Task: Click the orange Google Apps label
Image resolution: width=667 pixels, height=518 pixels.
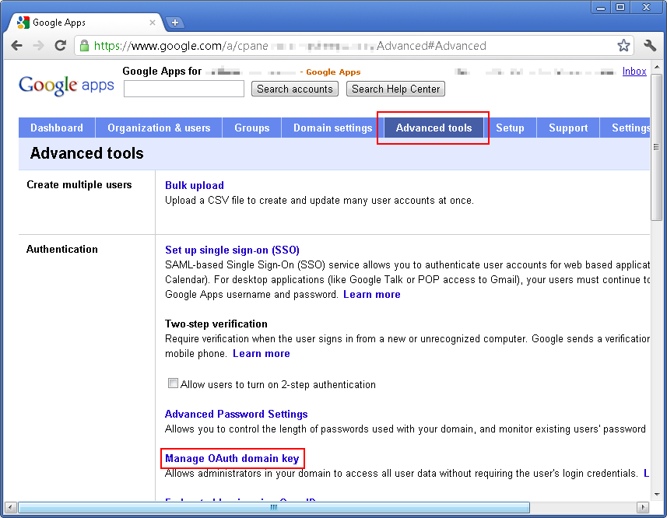Action: pyautogui.click(x=333, y=72)
